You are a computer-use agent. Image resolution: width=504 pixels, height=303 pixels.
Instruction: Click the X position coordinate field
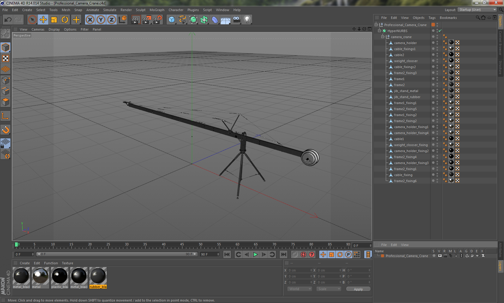(300, 270)
